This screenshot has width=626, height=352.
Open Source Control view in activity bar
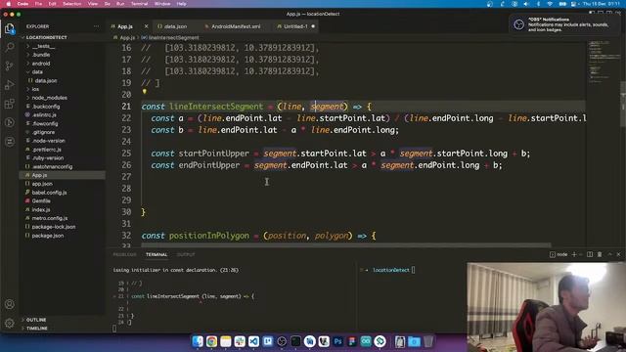click(10, 66)
